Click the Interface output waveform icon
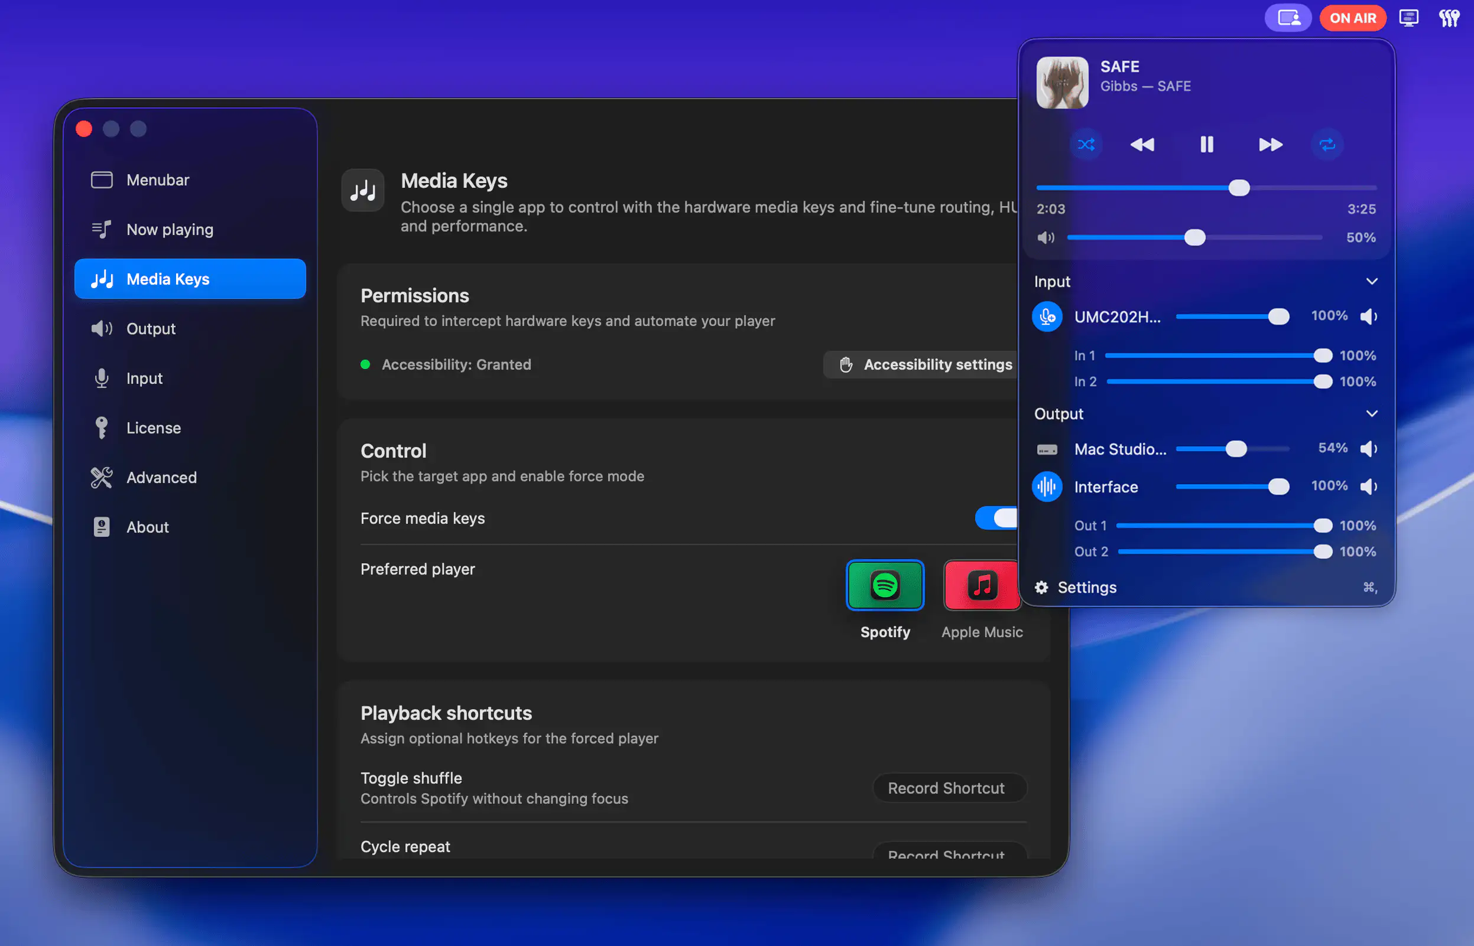The width and height of the screenshot is (1474, 946). click(1047, 487)
